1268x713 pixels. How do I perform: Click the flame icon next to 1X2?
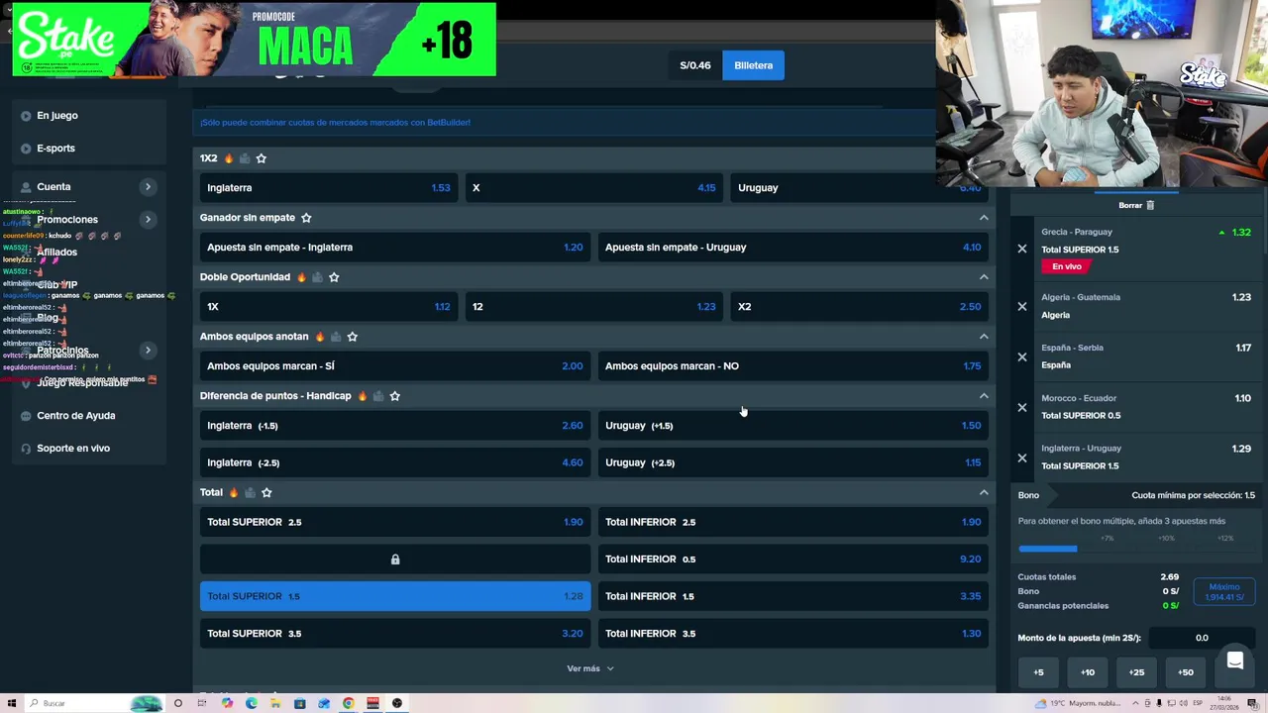tap(229, 158)
